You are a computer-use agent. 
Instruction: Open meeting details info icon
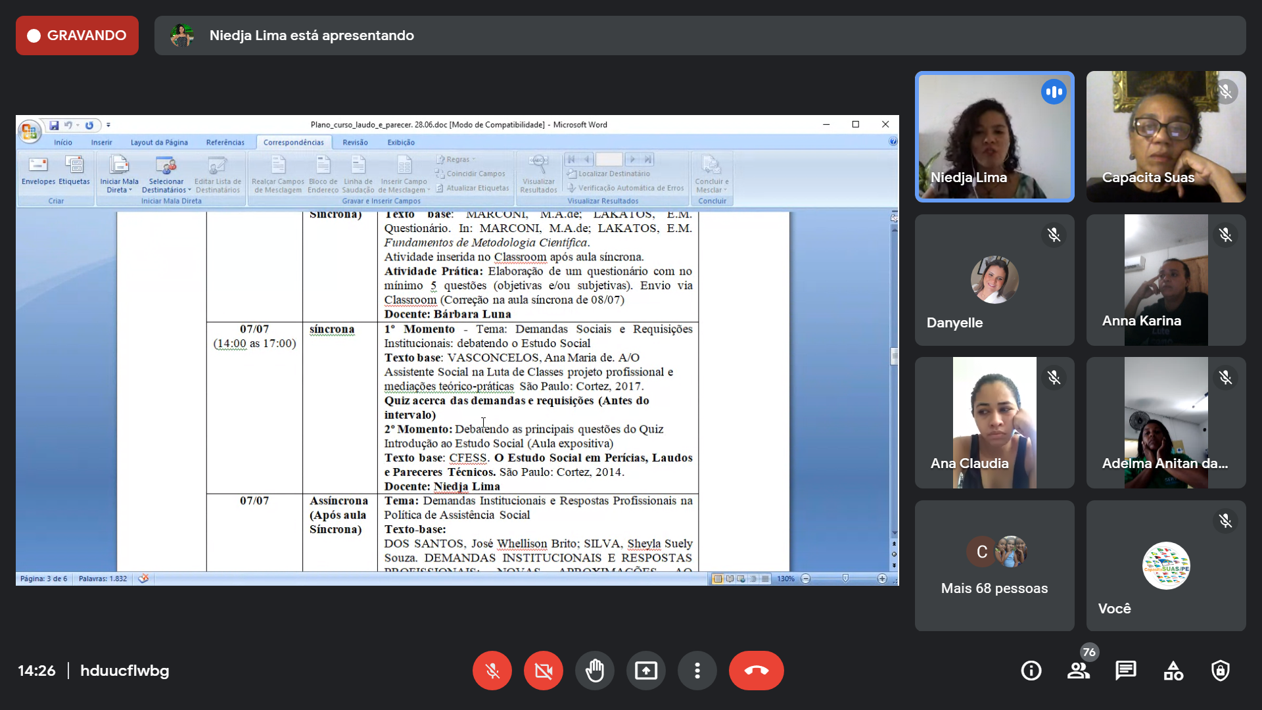coord(1031,671)
